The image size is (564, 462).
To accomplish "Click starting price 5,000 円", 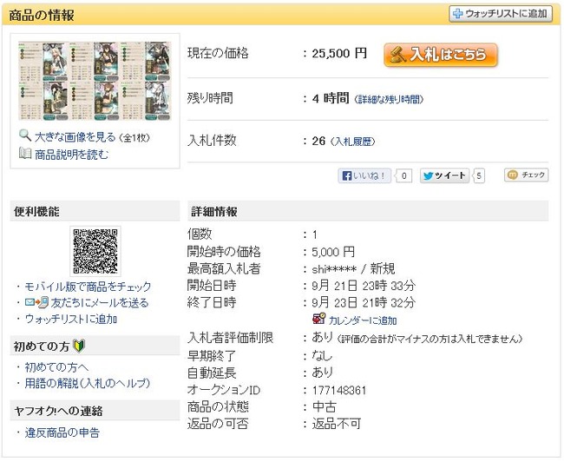I will tap(333, 252).
